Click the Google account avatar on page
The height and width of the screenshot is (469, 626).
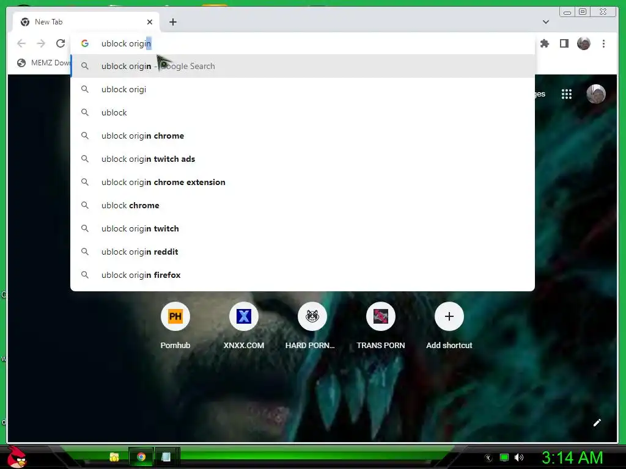coord(596,94)
